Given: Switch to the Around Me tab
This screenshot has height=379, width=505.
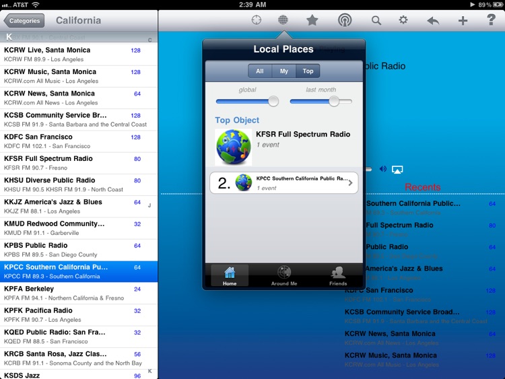Looking at the screenshot, I should pyautogui.click(x=283, y=276).
